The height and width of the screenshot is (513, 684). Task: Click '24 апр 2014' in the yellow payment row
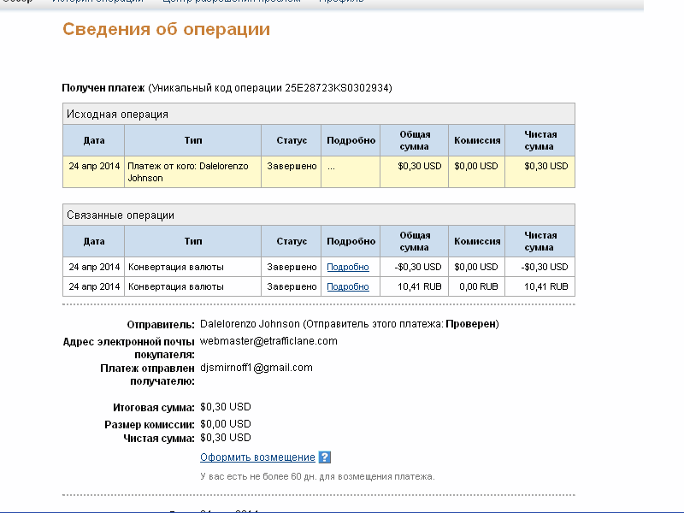pos(94,166)
